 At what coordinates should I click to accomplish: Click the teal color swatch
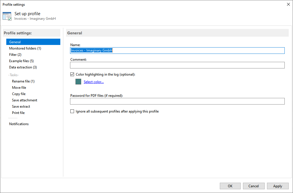tap(78, 82)
